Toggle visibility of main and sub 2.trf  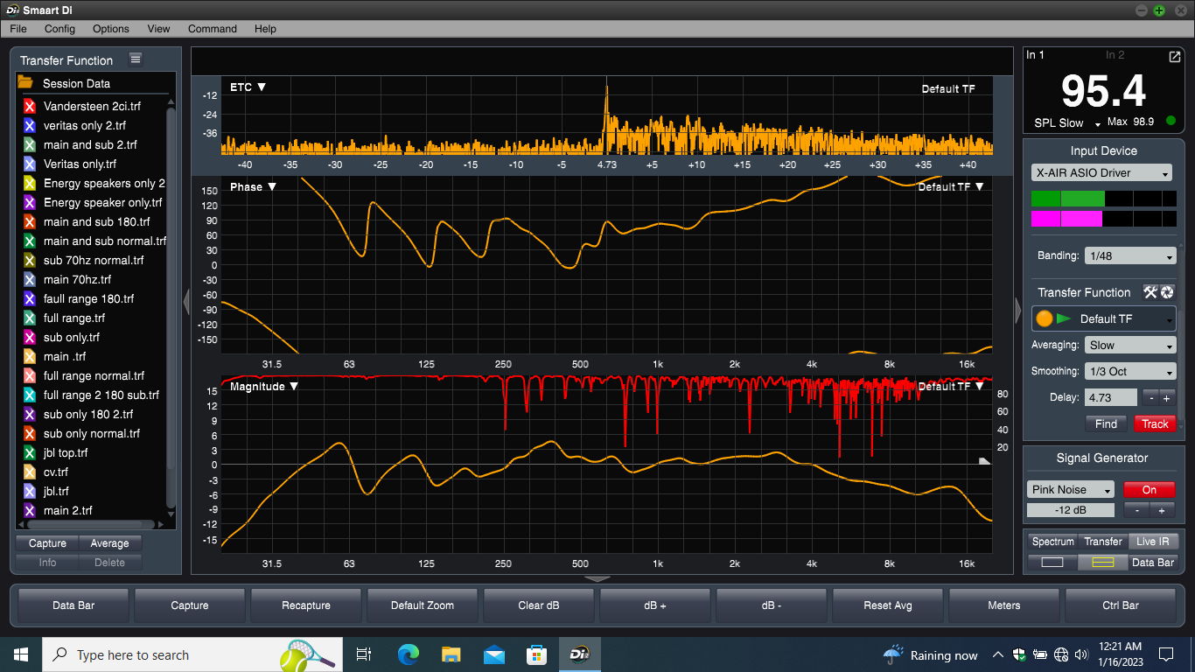point(29,144)
